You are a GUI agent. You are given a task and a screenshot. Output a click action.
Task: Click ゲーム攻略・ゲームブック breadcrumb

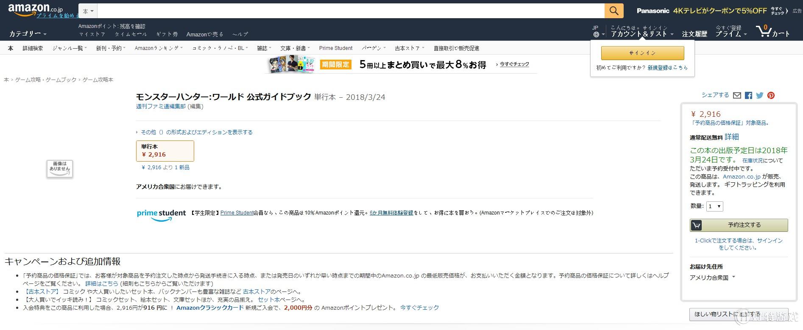[46, 80]
